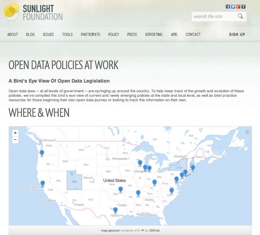Open the GitHub link below the map
The image size is (260, 235).
point(155,230)
